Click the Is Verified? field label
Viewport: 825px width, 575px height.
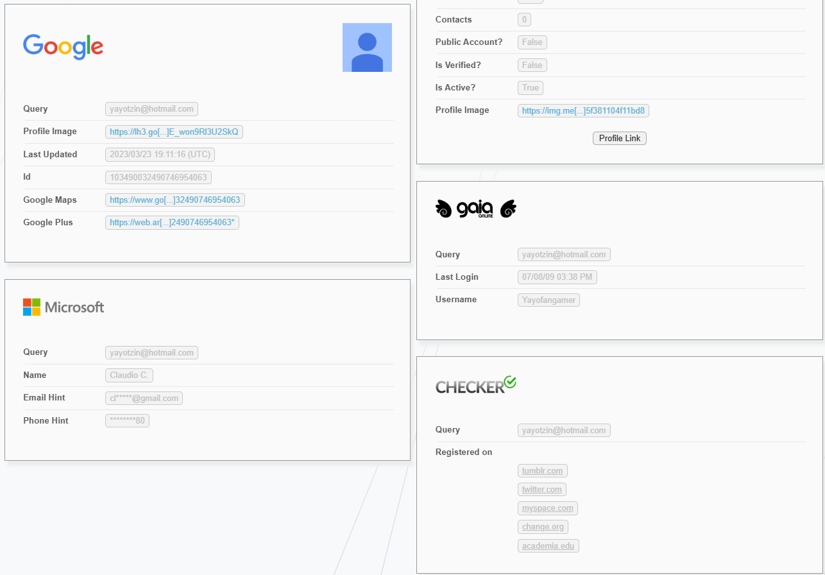point(458,65)
